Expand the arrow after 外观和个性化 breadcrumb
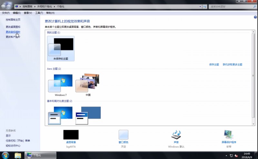 [54, 6]
